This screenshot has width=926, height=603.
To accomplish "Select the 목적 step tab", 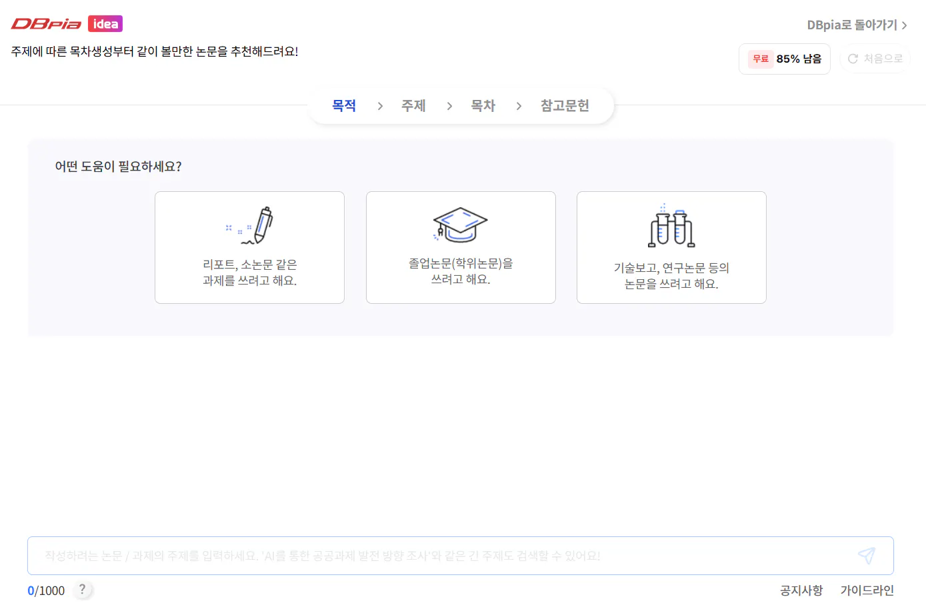I will (344, 105).
